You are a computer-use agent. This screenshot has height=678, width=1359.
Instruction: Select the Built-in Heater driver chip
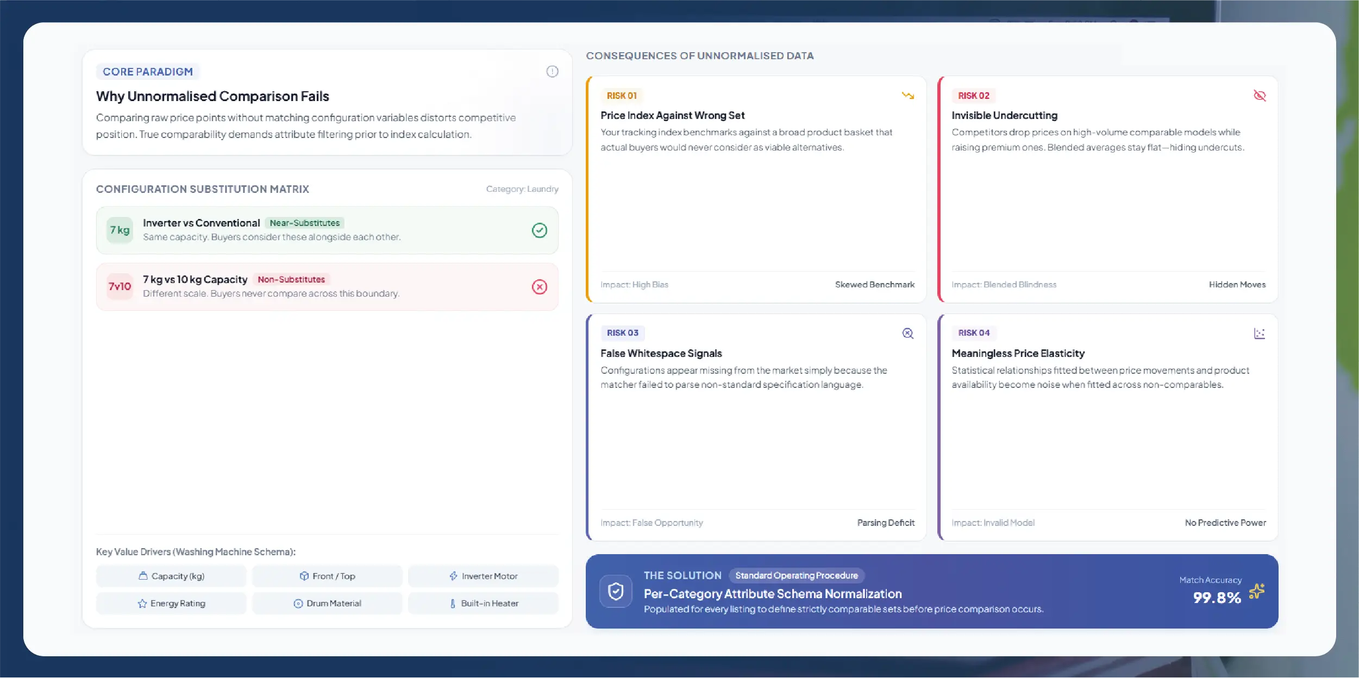click(x=483, y=604)
